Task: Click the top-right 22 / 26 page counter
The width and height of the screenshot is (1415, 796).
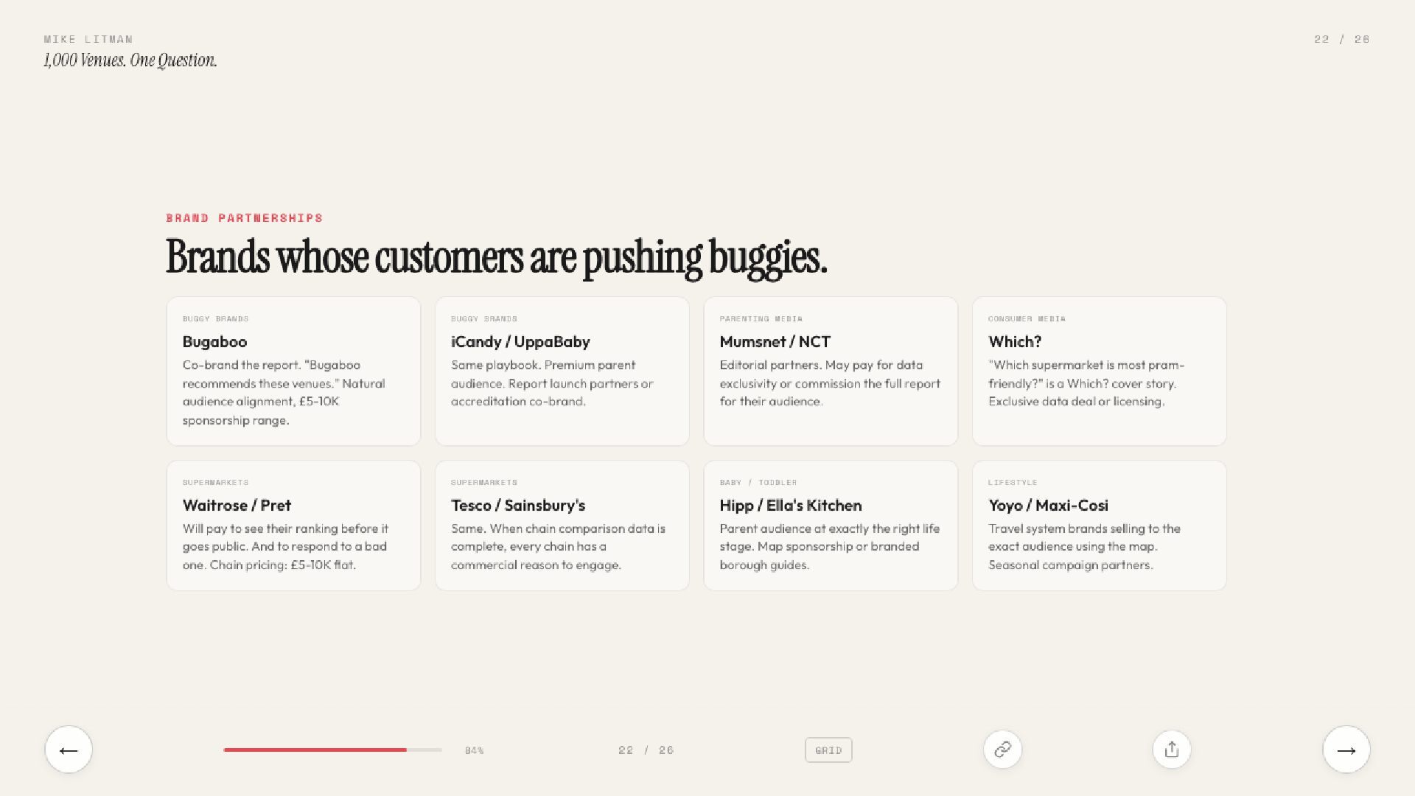Action: coord(1341,39)
